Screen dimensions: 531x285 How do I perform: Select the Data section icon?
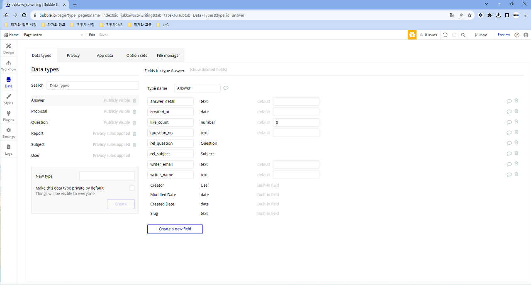tap(8, 80)
